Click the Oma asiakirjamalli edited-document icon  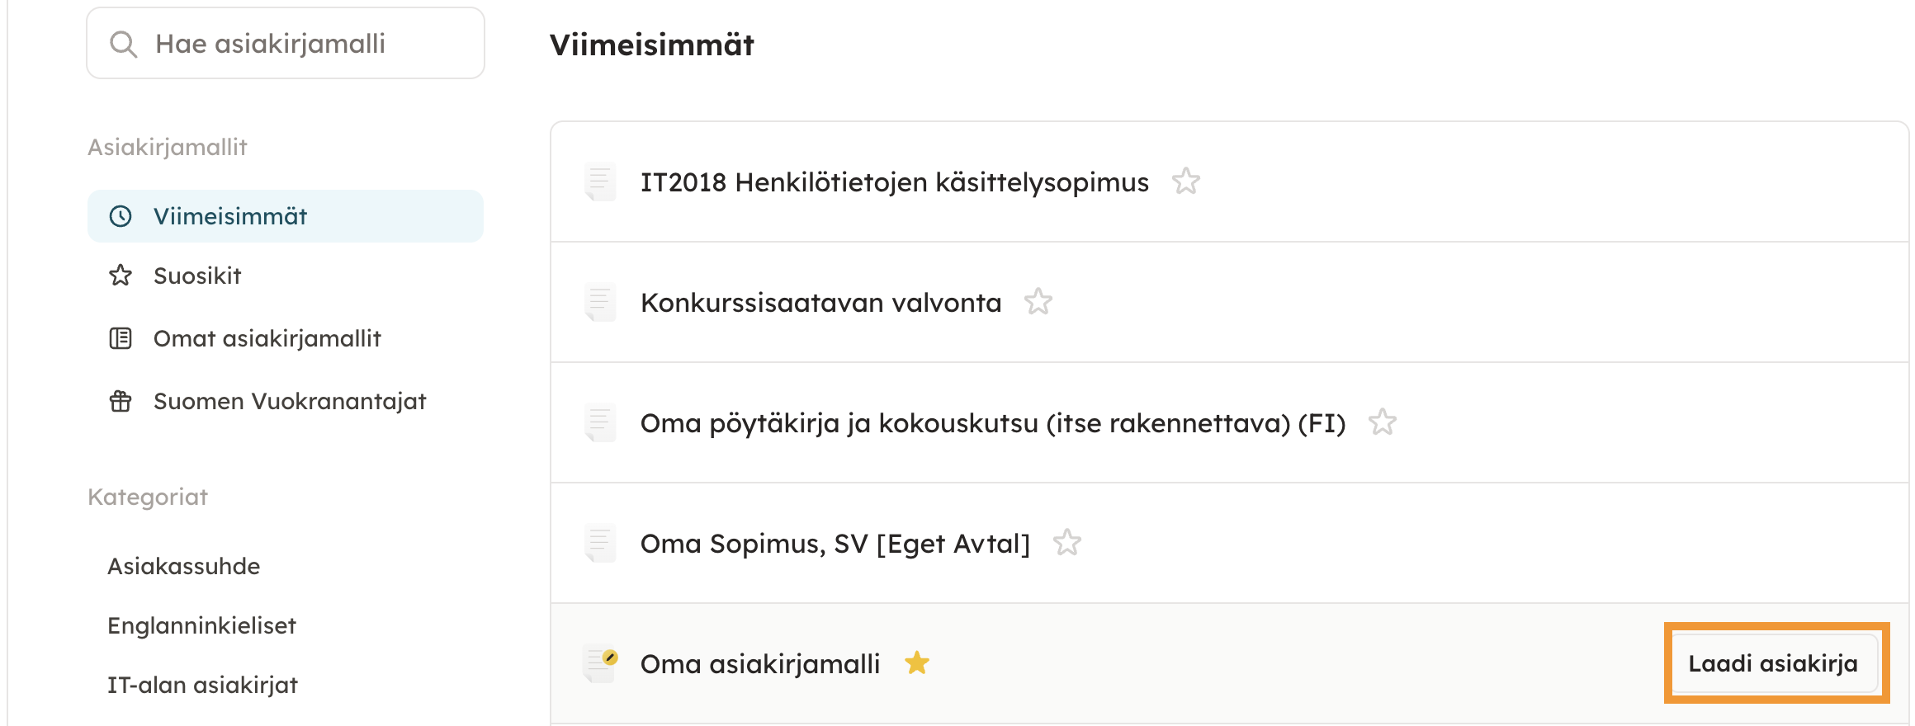coord(600,663)
